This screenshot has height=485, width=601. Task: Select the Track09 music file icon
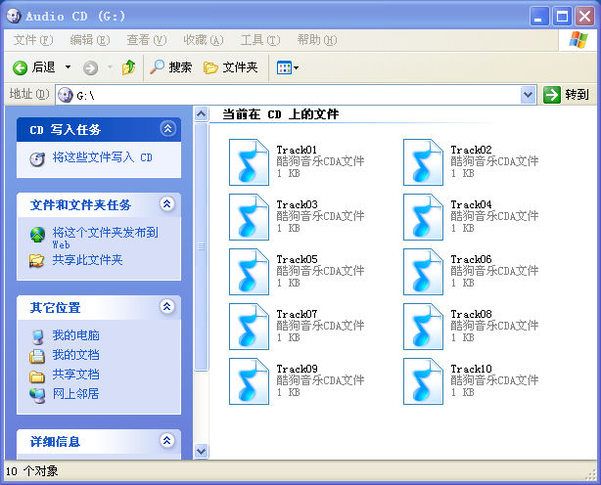250,381
